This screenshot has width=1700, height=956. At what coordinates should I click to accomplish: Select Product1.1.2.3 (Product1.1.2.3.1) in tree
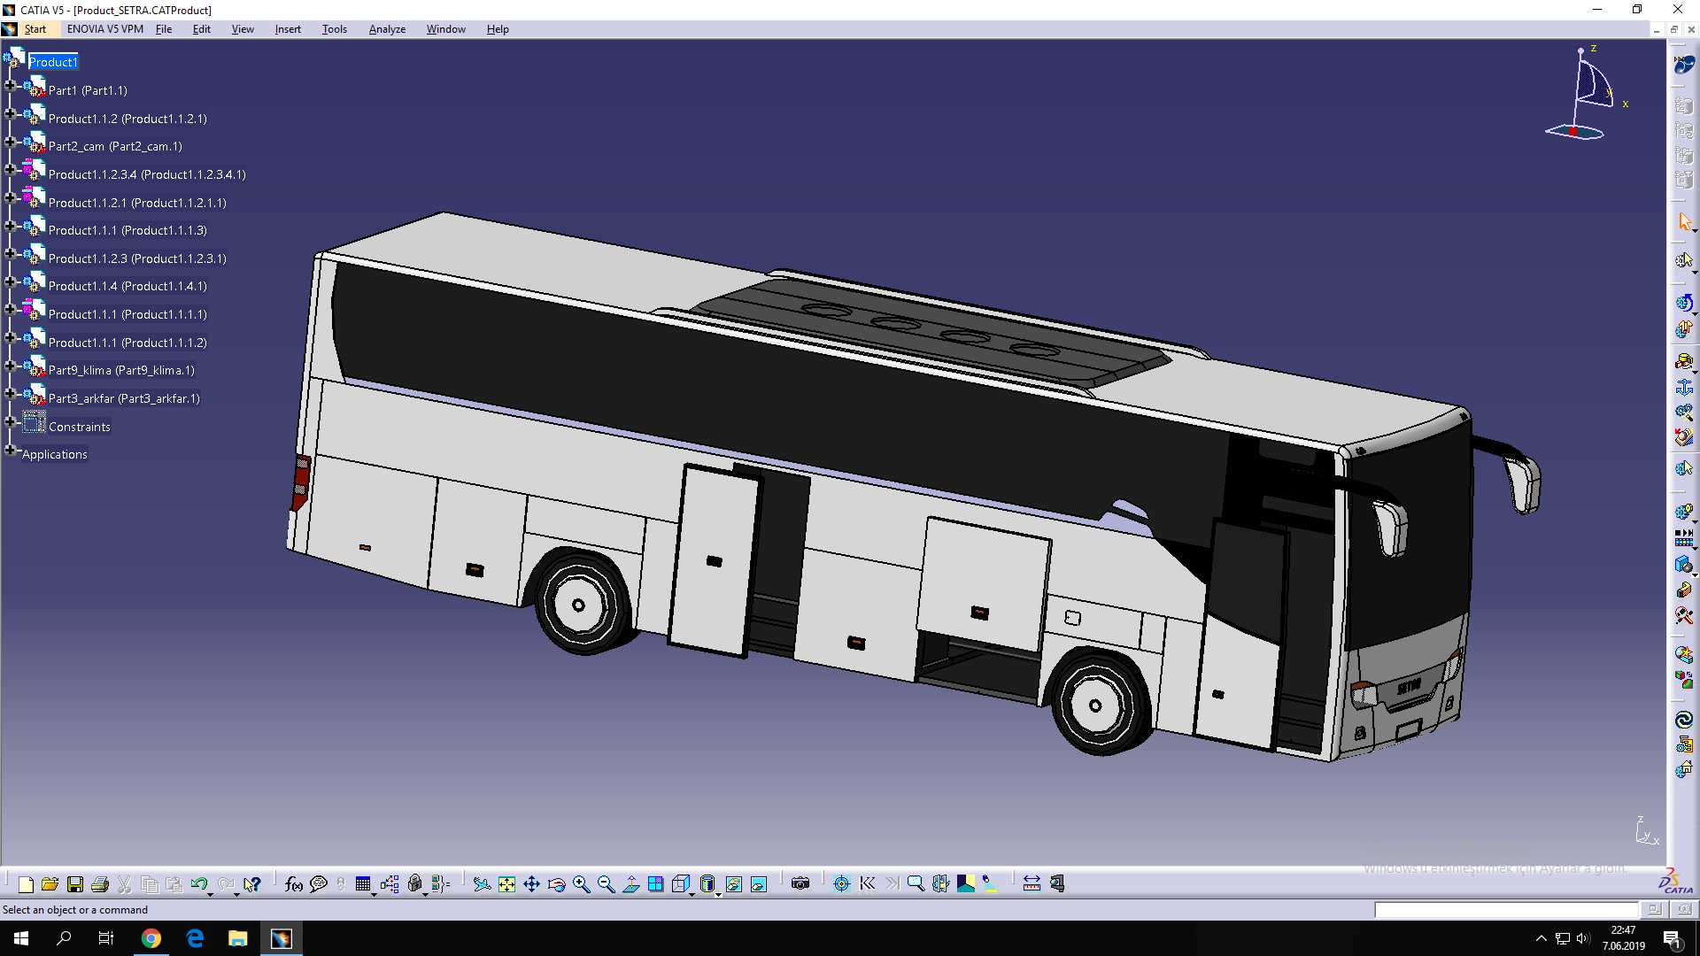pos(137,258)
